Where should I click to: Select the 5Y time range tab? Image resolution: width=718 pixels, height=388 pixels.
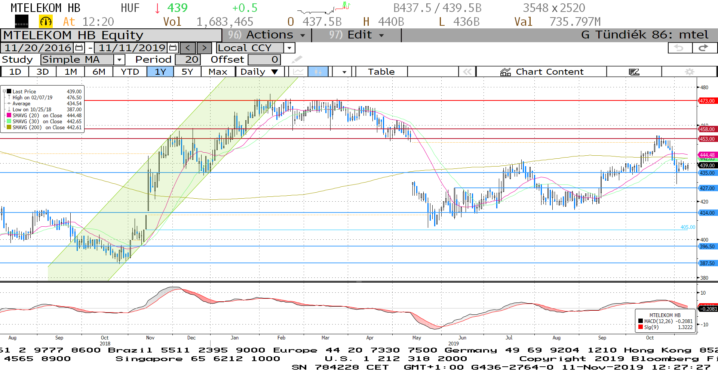pos(187,72)
